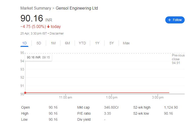Open the 1Y chart range

[x=97, y=43]
